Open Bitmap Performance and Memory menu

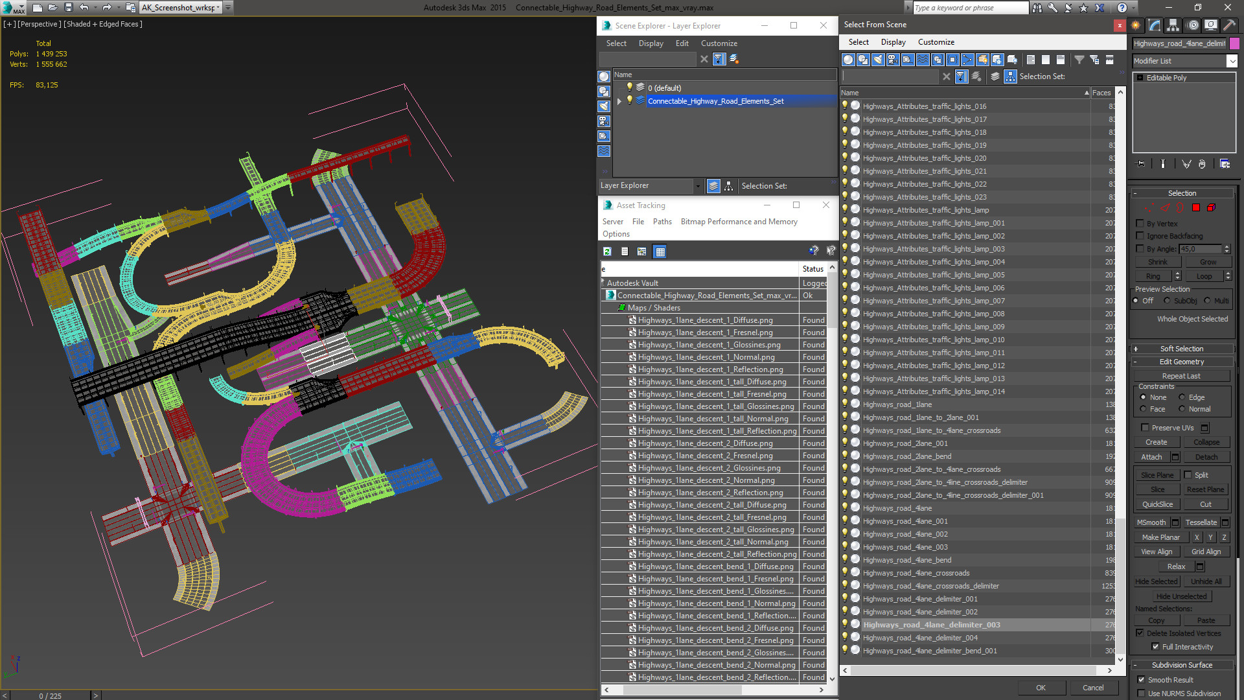tap(739, 222)
